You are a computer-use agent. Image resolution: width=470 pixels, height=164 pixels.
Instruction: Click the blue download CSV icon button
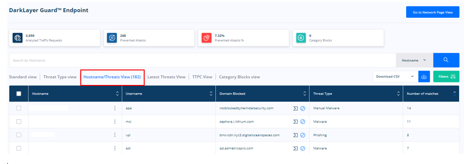click(x=424, y=77)
